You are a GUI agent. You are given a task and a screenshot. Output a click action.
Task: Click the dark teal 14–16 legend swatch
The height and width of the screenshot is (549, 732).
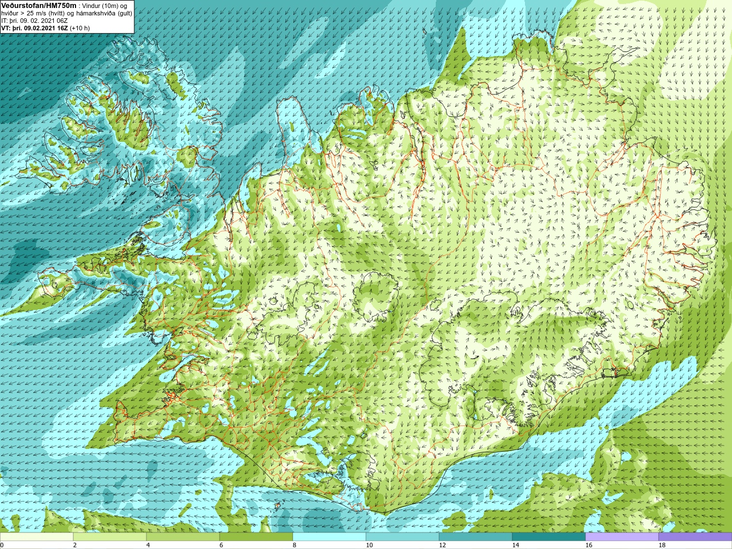[549, 537]
